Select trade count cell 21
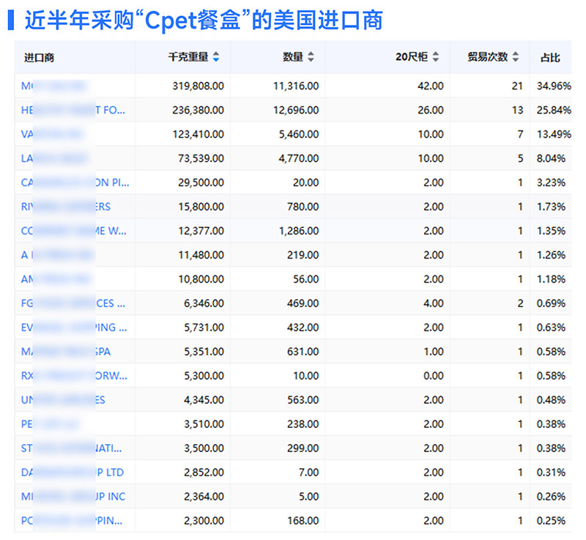The height and width of the screenshot is (540, 586). point(517,86)
